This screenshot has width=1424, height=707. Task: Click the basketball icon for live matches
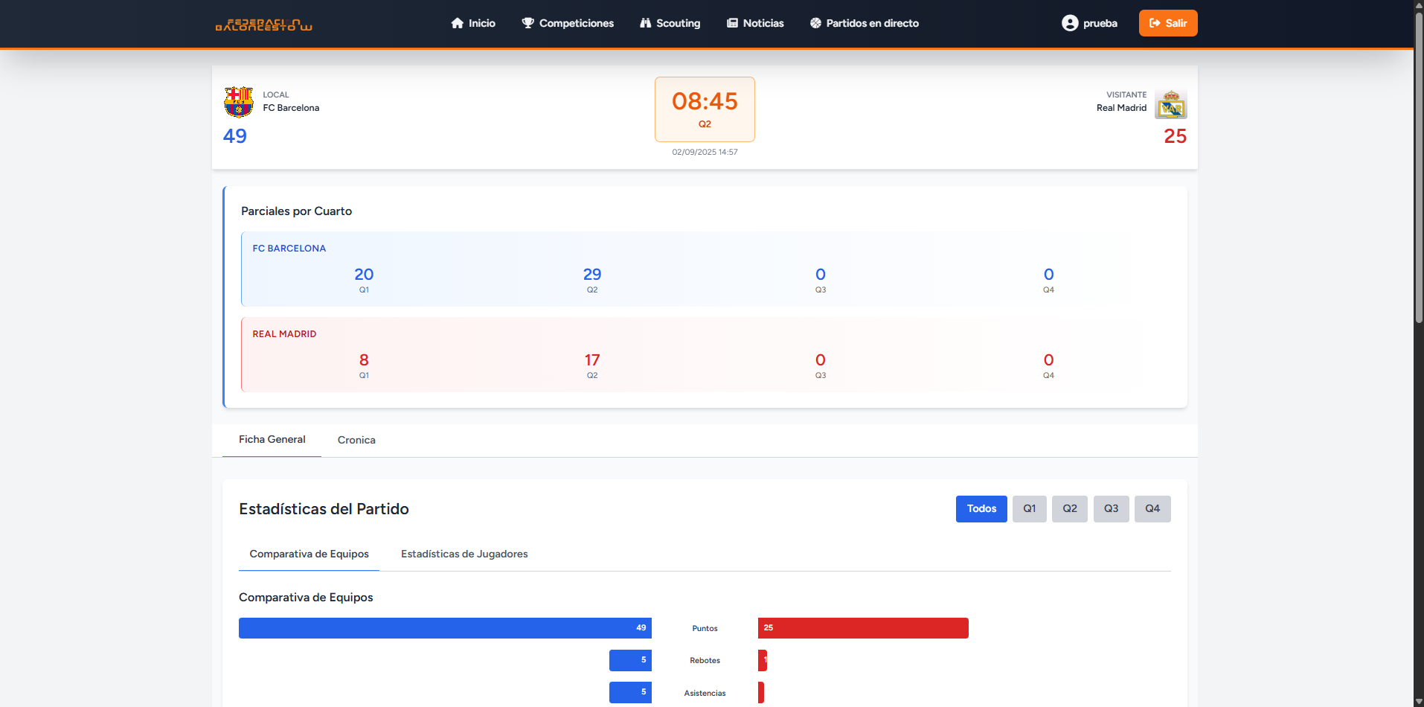click(x=815, y=23)
